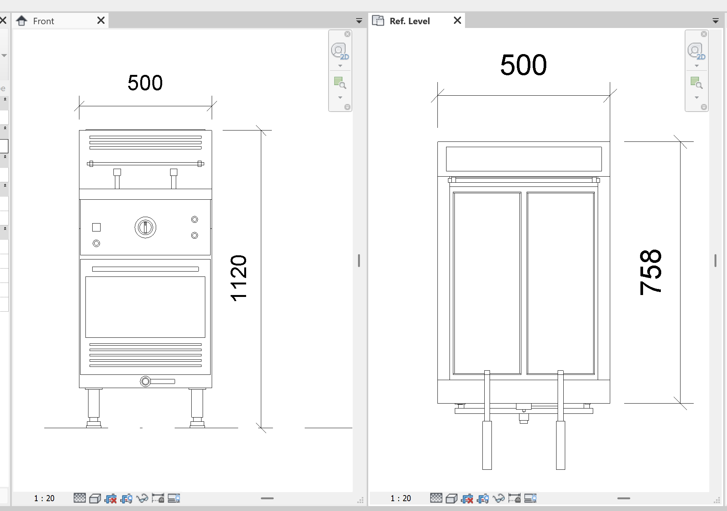The image size is (727, 511).
Task: Open view tab list dropdown above Ref. Level view
Action: tap(715, 21)
